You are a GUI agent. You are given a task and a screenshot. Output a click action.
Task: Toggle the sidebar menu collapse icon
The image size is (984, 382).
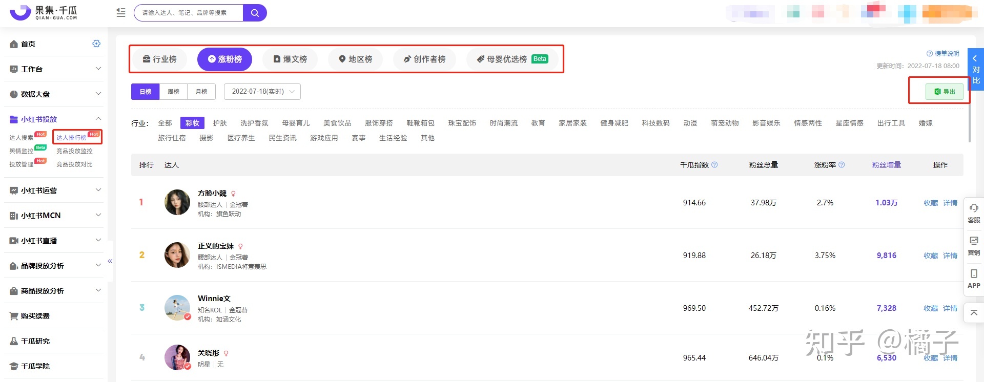point(121,13)
